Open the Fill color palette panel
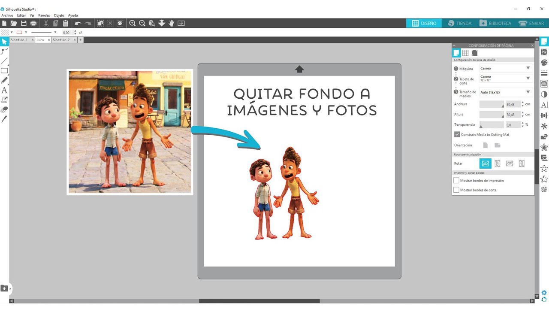 tap(544, 63)
